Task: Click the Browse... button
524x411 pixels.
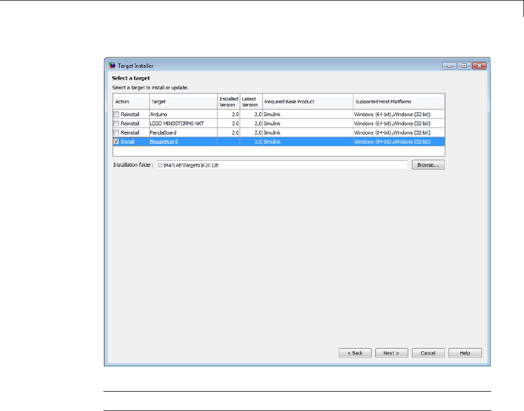Action: pyautogui.click(x=428, y=165)
